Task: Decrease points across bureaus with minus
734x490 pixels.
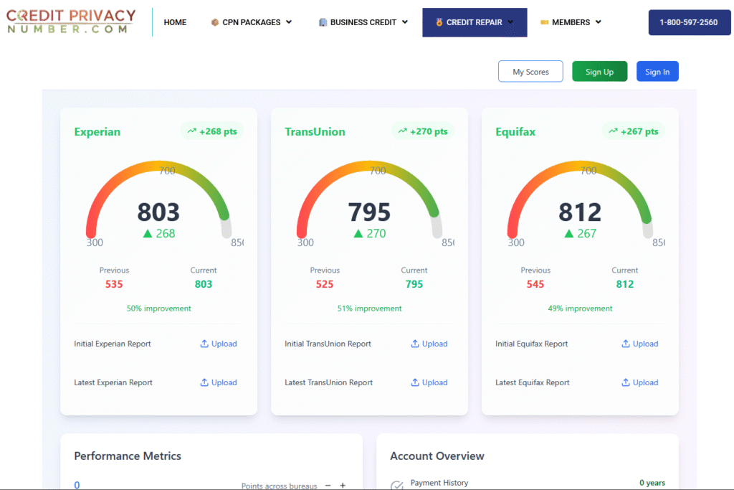Action: click(x=328, y=486)
